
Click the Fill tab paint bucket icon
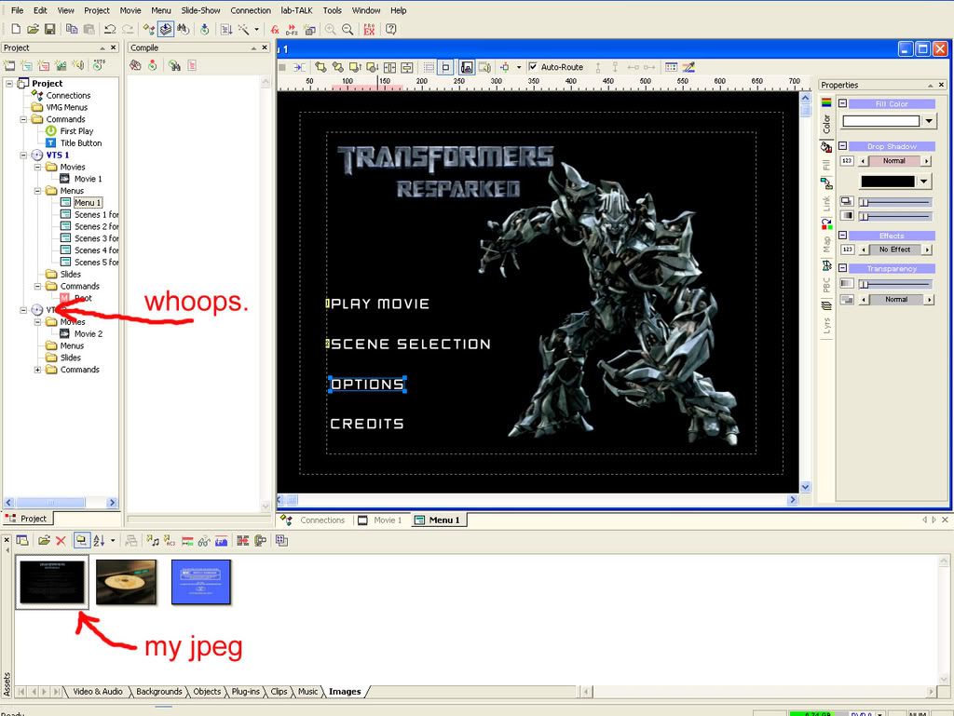coord(826,146)
